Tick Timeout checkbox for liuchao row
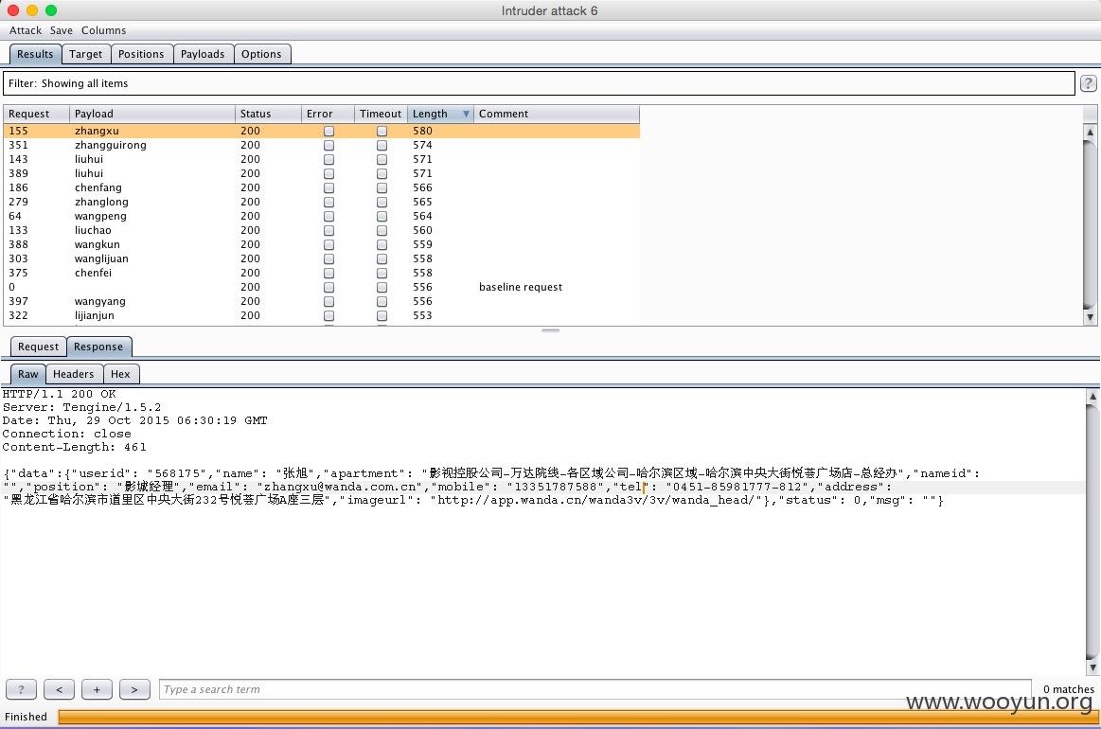The height and width of the screenshot is (729, 1101). click(x=382, y=230)
